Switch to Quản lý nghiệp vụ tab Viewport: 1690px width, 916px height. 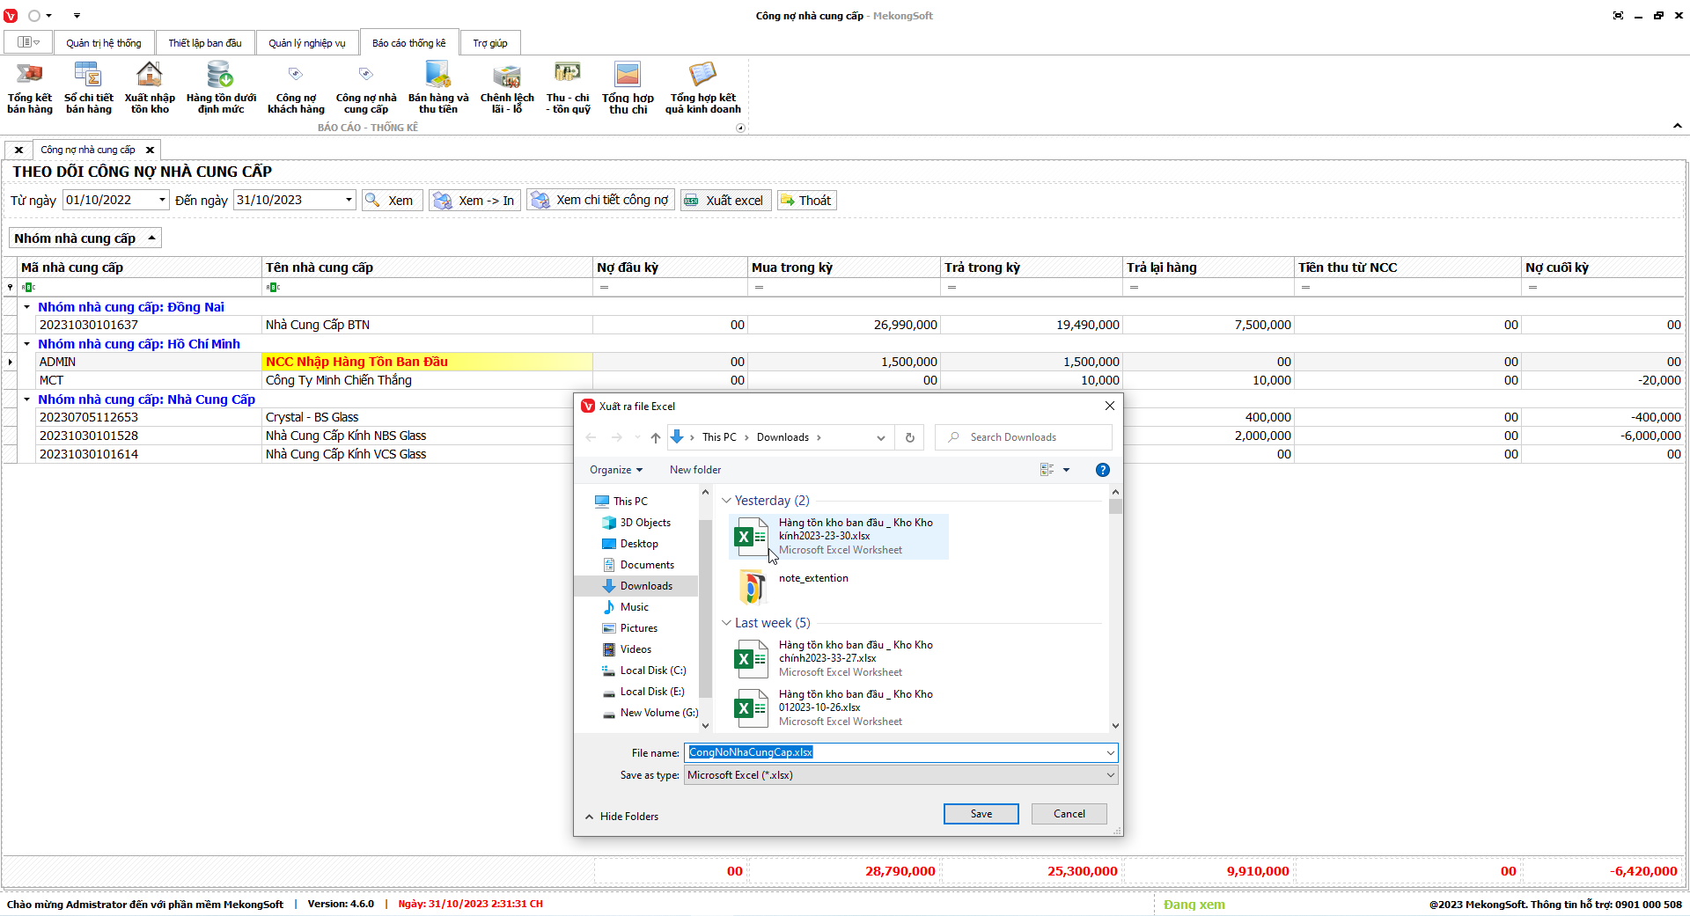tap(307, 43)
